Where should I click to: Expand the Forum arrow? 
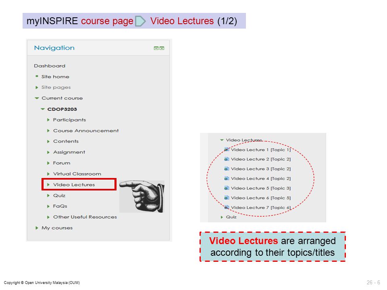(x=48, y=163)
